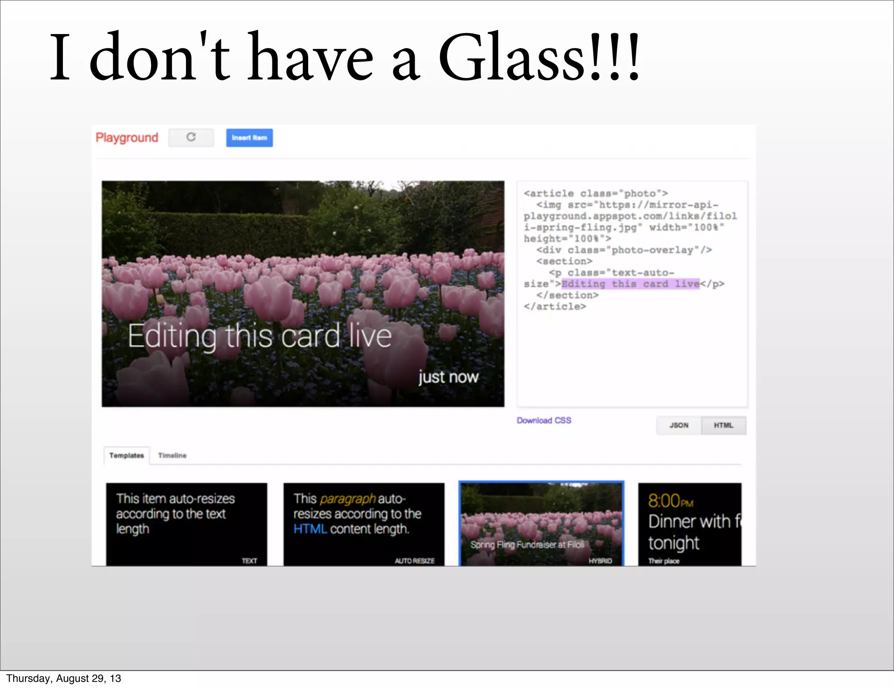Click 'Editing this card live' preview text

click(259, 336)
